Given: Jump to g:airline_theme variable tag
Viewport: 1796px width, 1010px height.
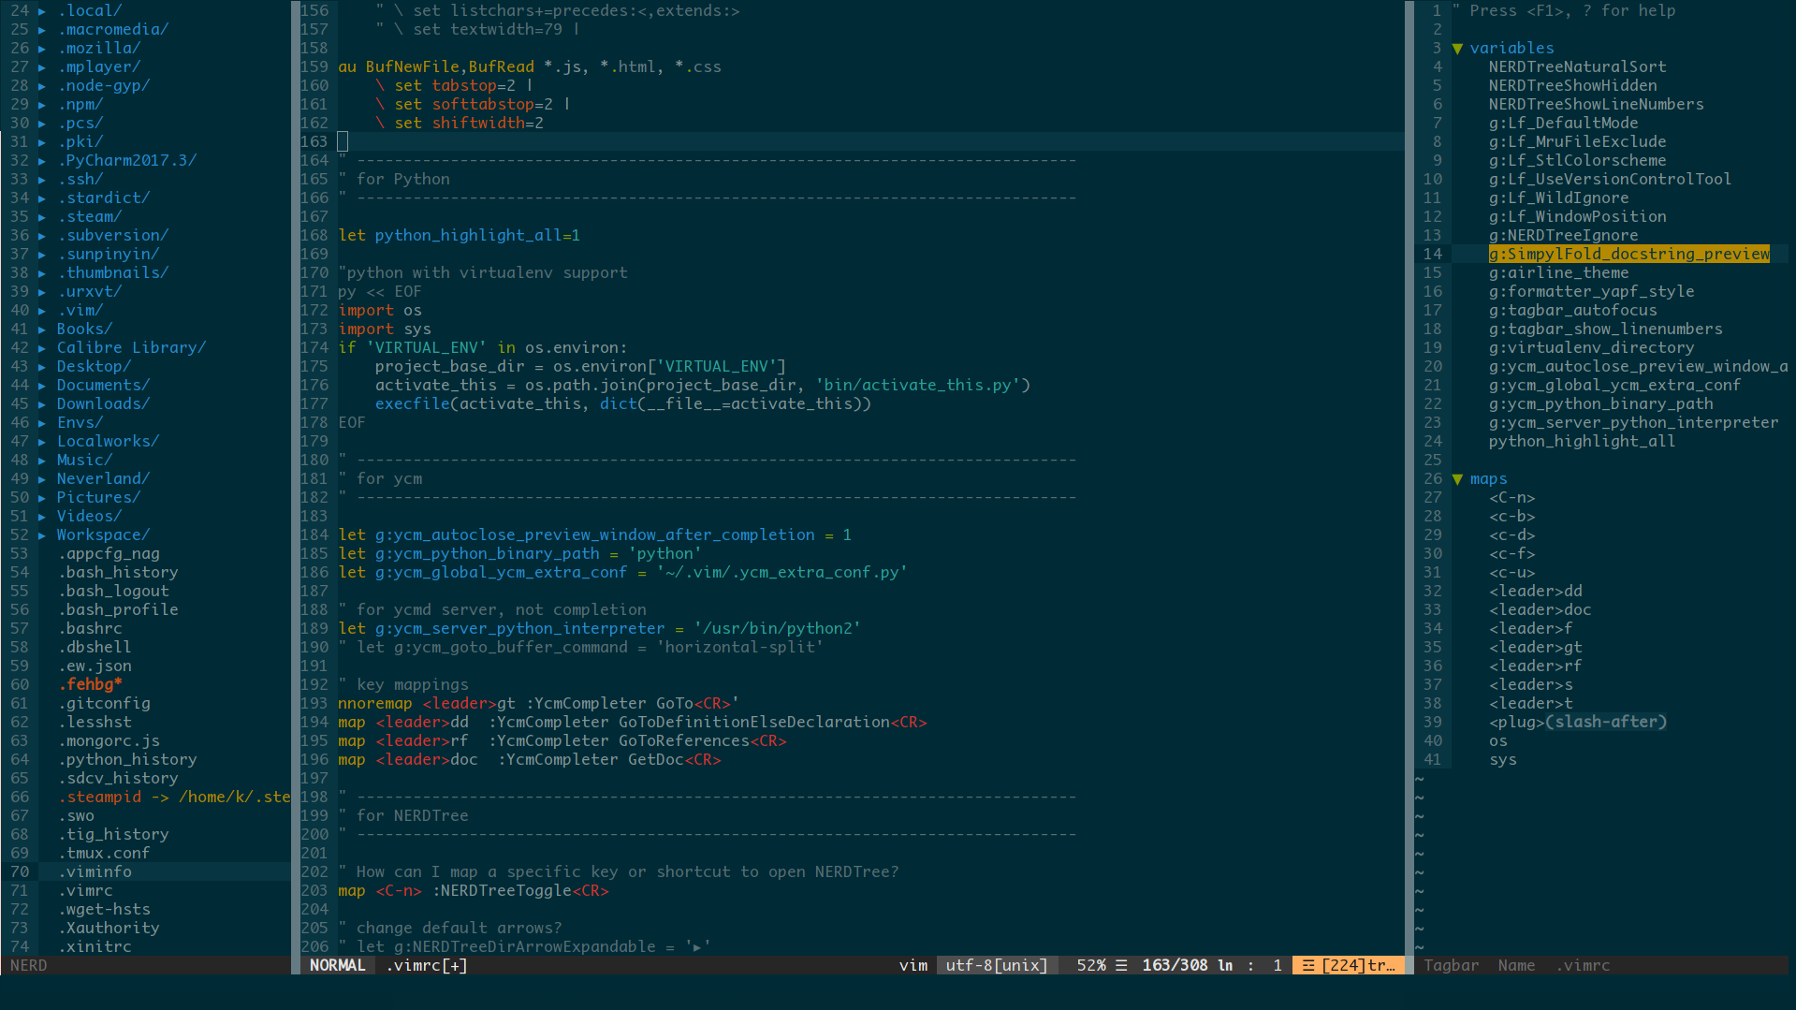Looking at the screenshot, I should [1558, 272].
